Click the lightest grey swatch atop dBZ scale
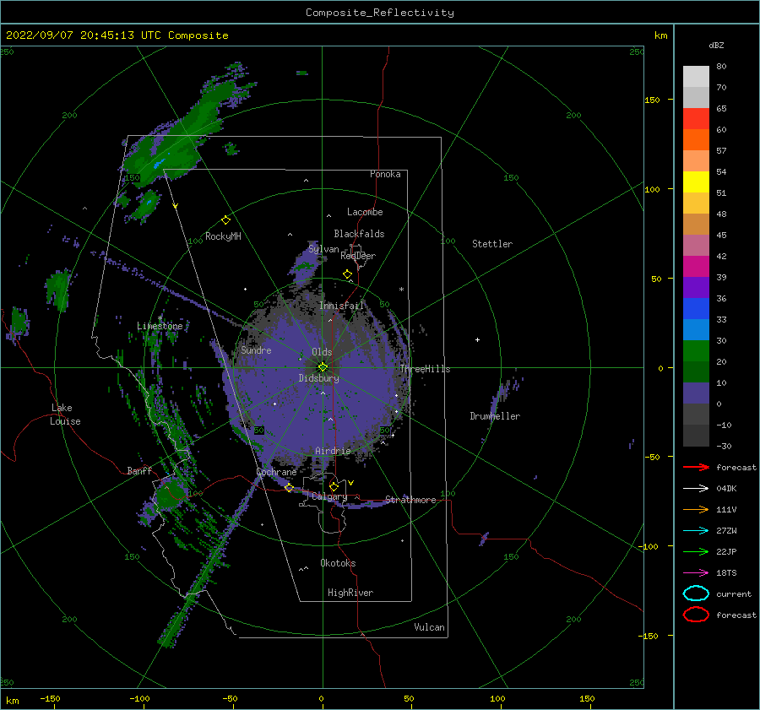Viewport: 760px width, 710px height. 696,77
